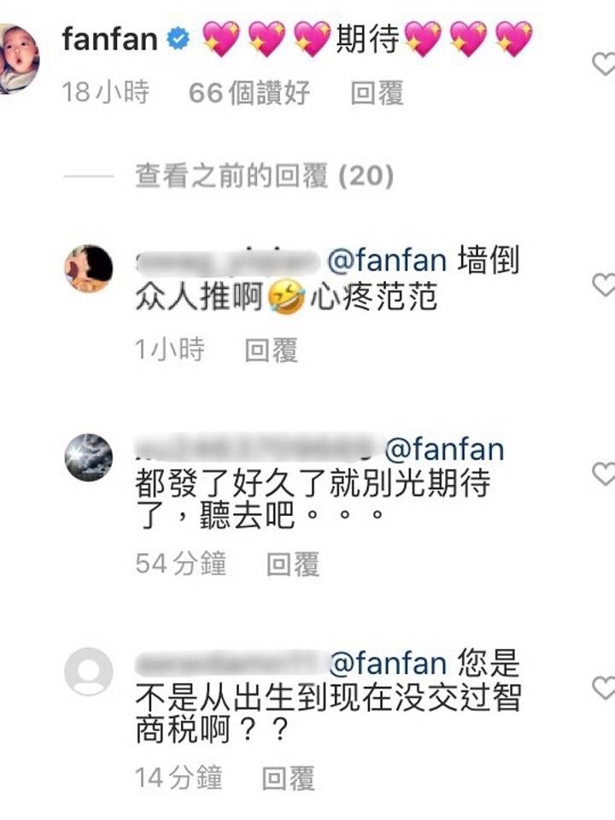This screenshot has height=820, width=615.
Task: Open fanfan username at top comment
Action: (x=110, y=39)
